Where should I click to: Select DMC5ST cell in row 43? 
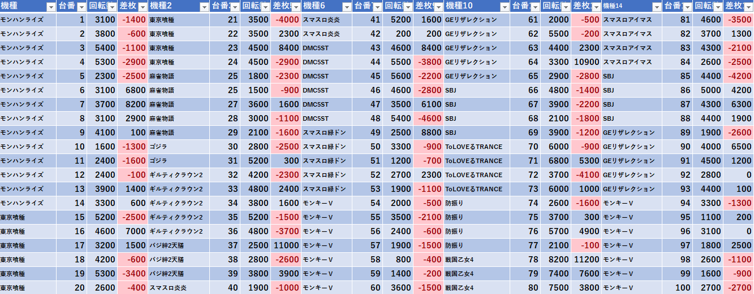point(326,48)
